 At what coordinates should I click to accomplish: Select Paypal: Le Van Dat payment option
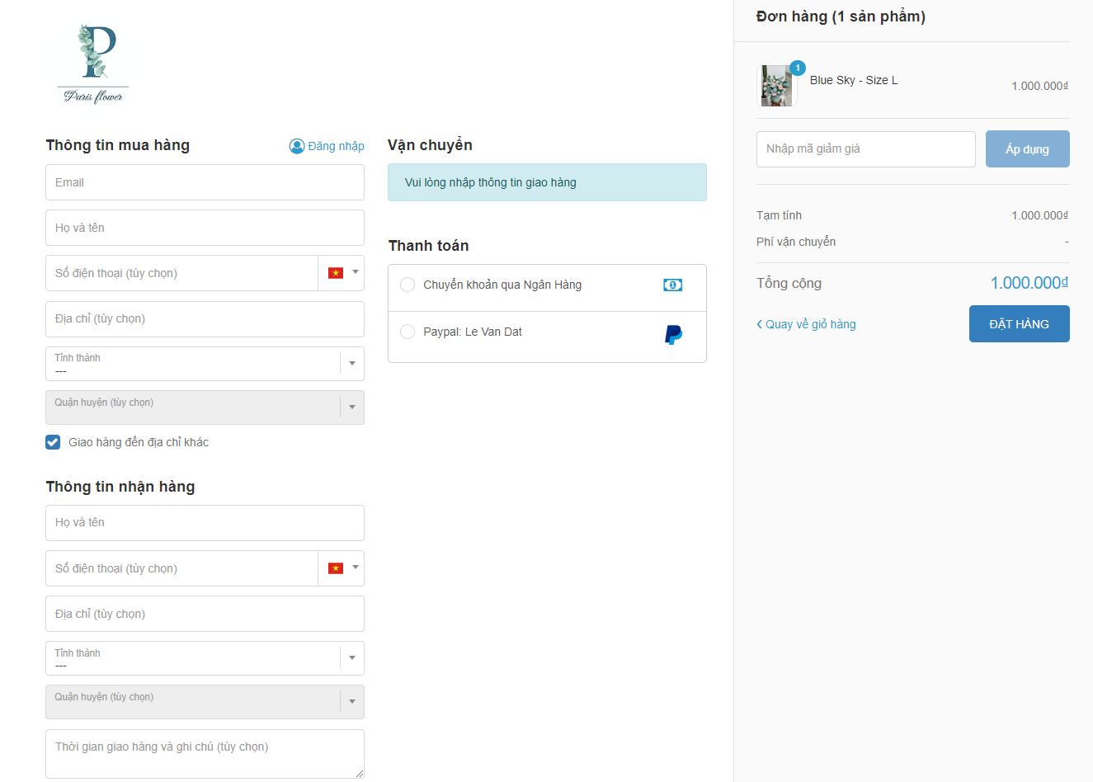(408, 332)
